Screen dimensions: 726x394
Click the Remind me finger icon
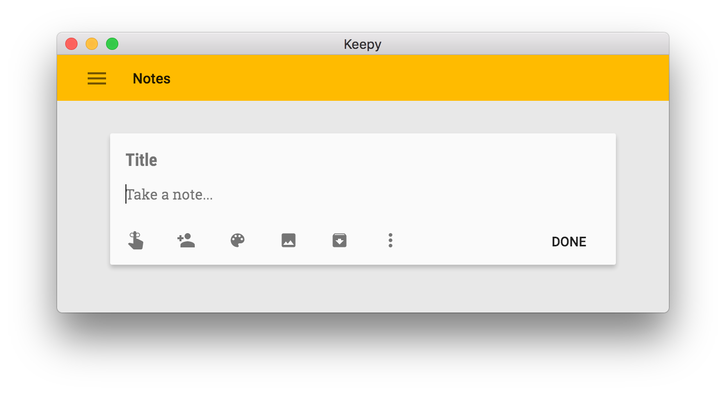coord(136,240)
